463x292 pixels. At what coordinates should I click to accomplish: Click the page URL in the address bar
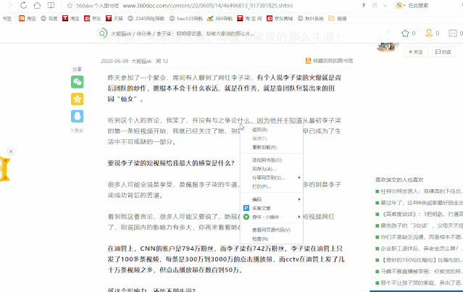pyautogui.click(x=207, y=6)
